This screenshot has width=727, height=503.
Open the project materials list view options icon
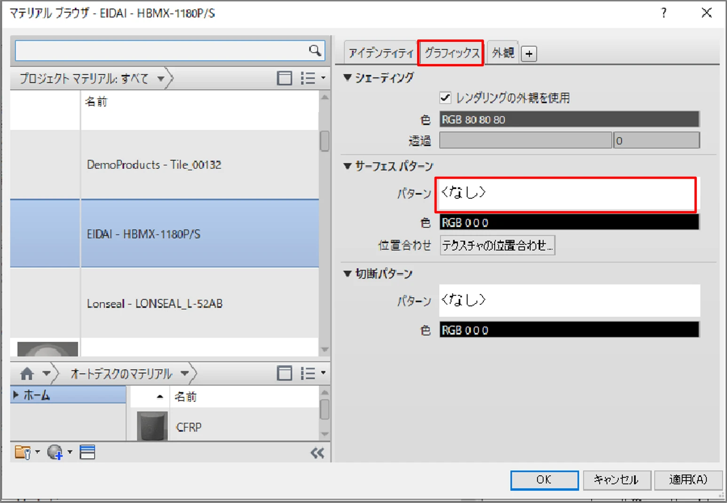pos(313,78)
